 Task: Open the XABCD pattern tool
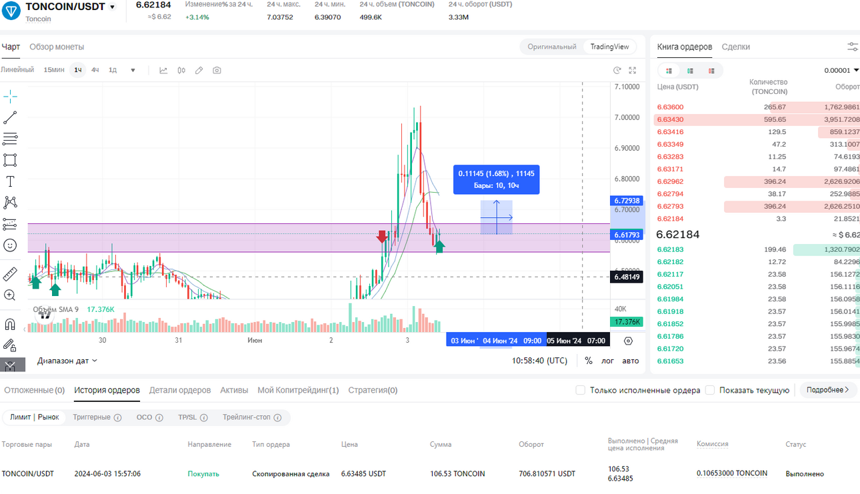(10, 203)
